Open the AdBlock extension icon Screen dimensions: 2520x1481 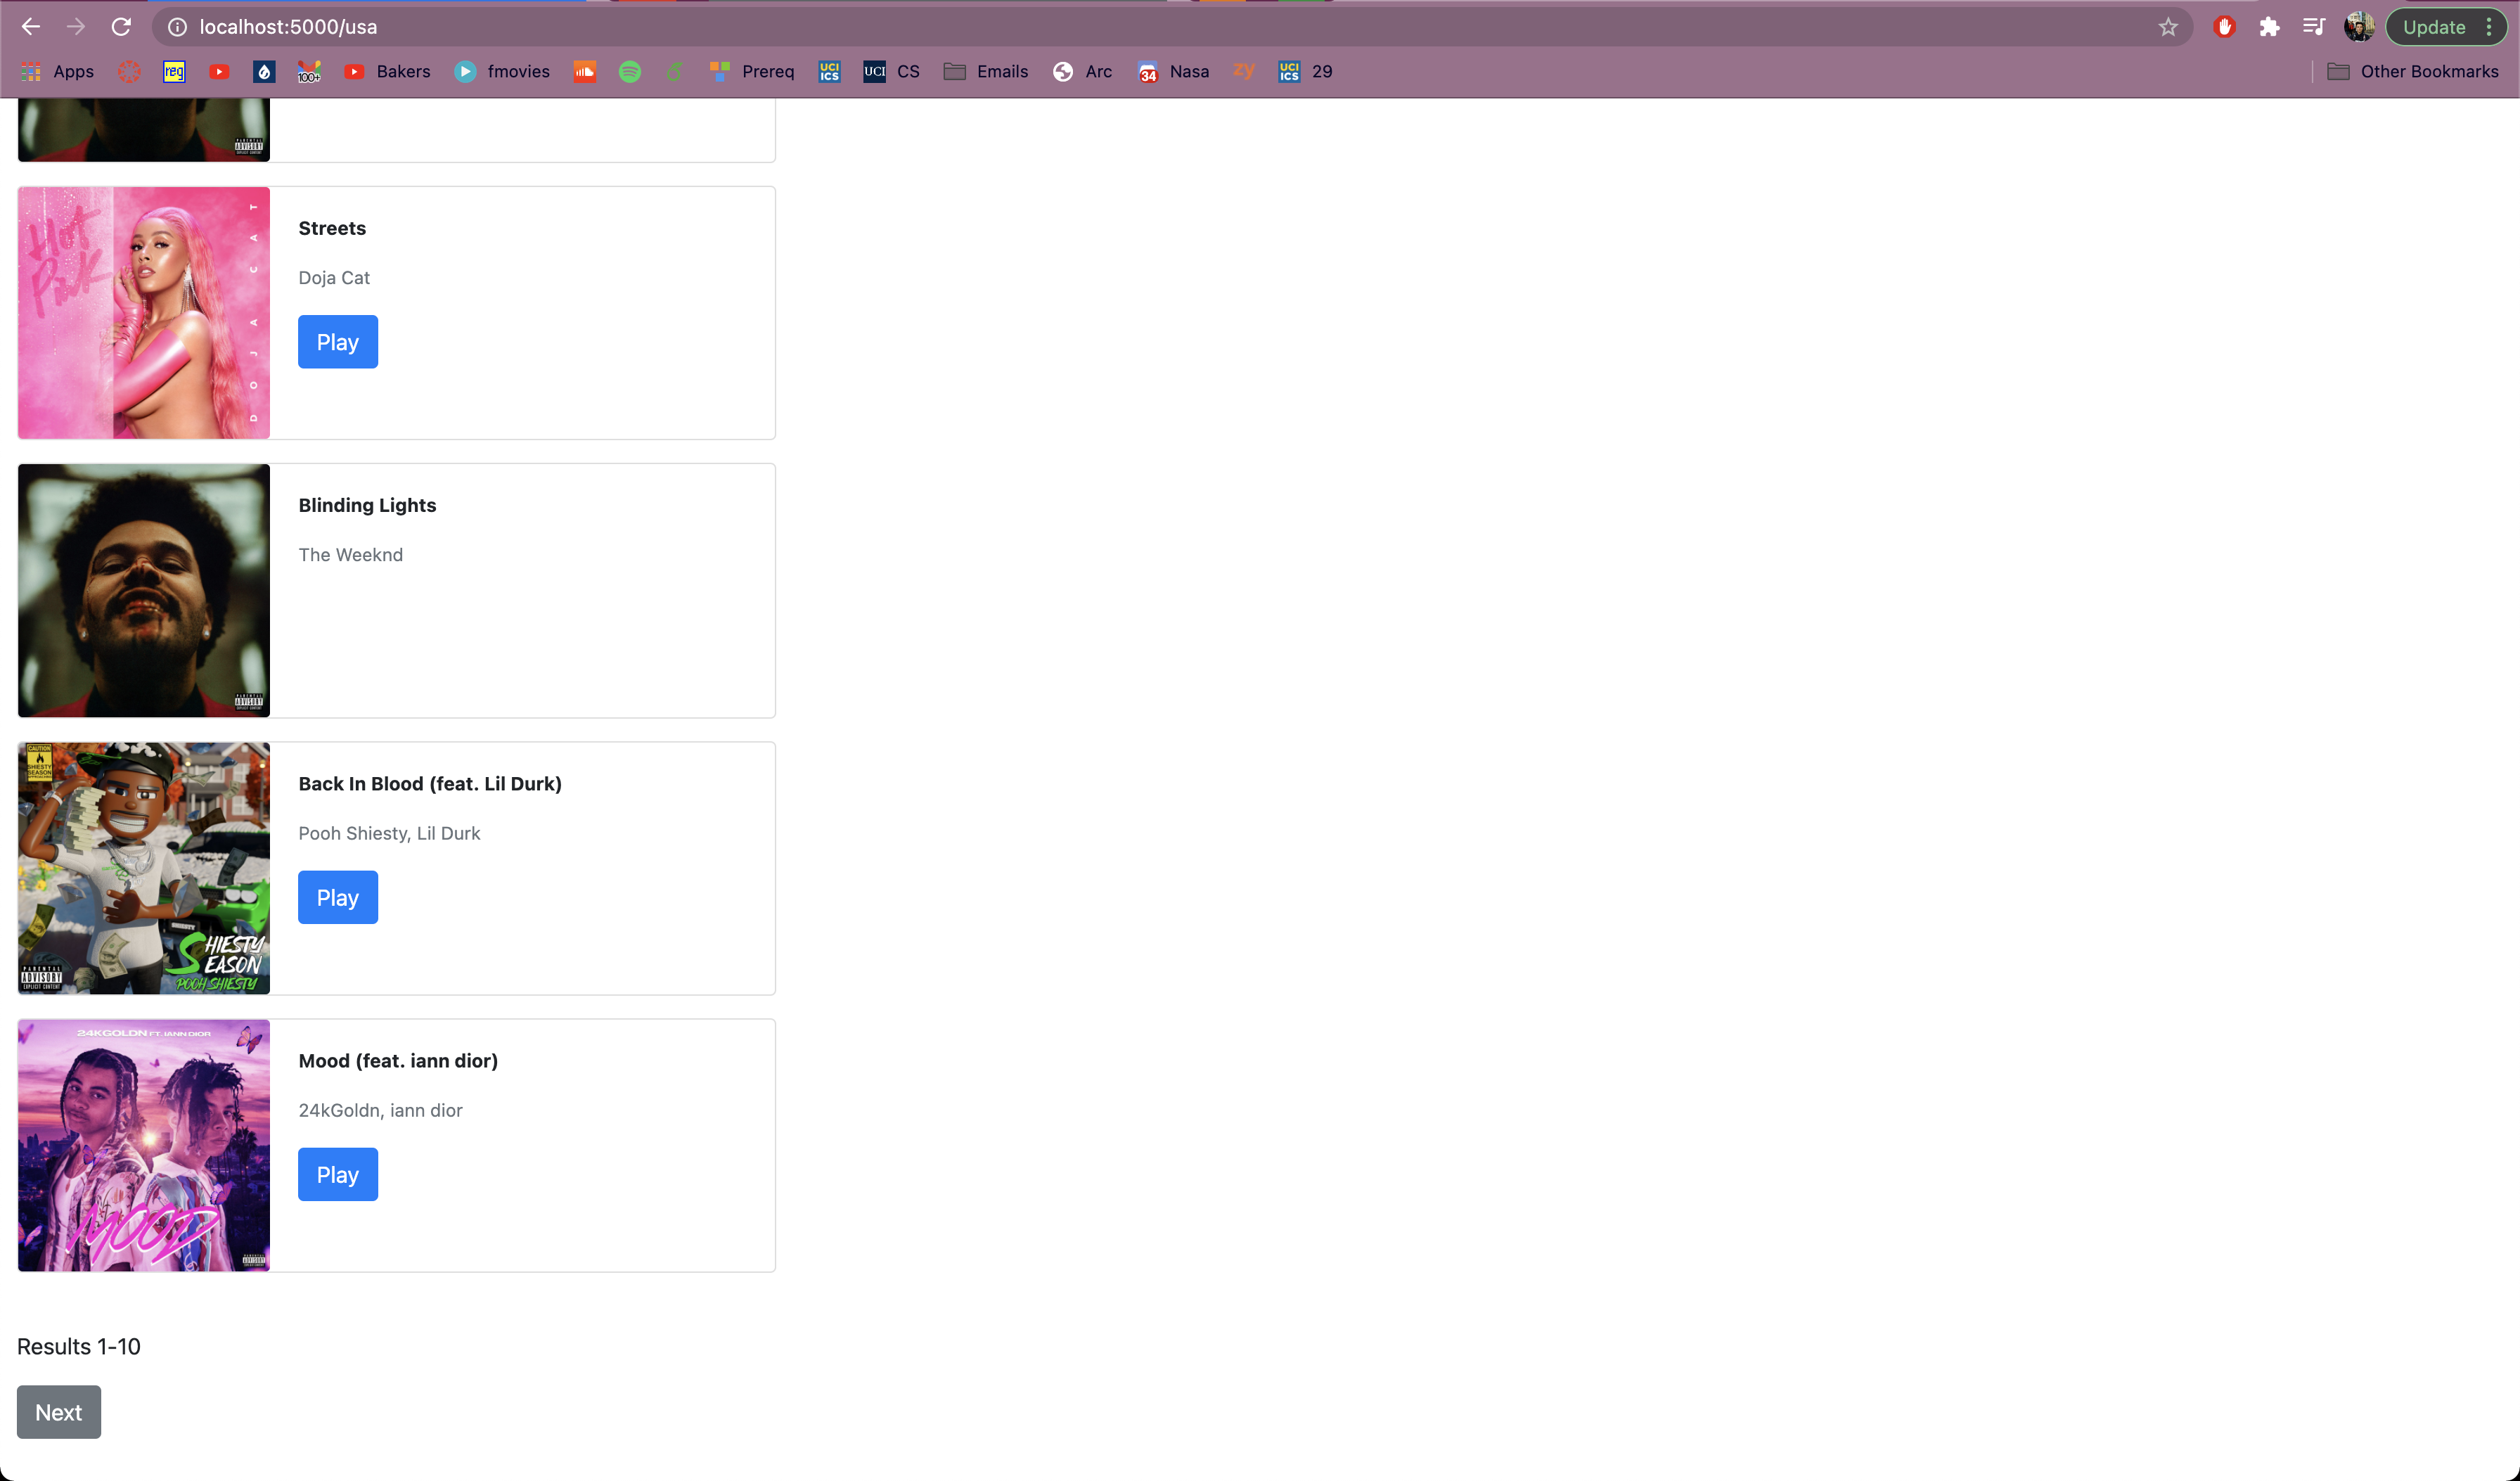(x=2224, y=27)
